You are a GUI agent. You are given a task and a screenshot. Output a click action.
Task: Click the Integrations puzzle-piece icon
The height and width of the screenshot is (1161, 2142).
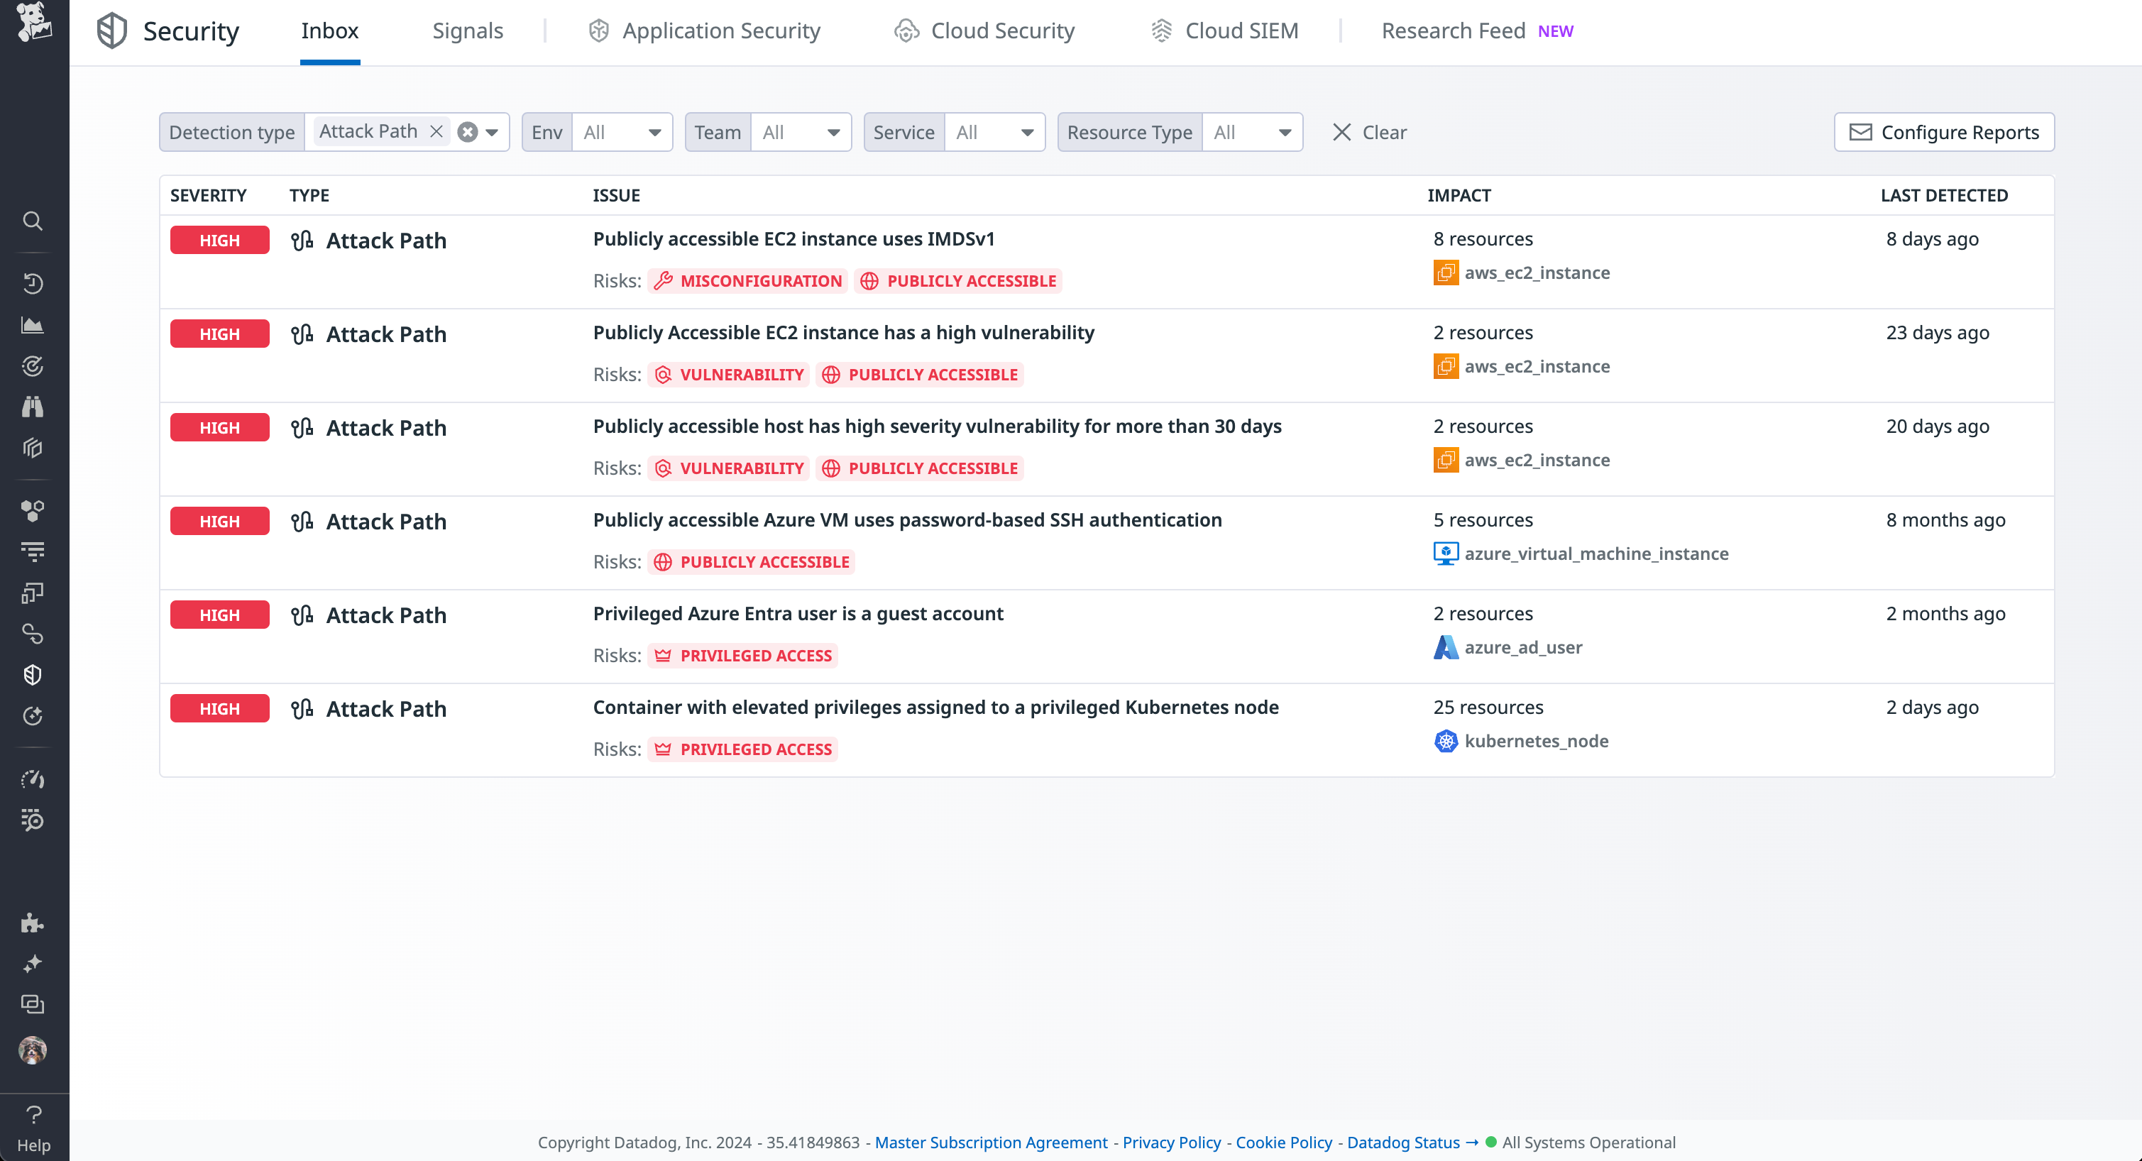[x=33, y=923]
